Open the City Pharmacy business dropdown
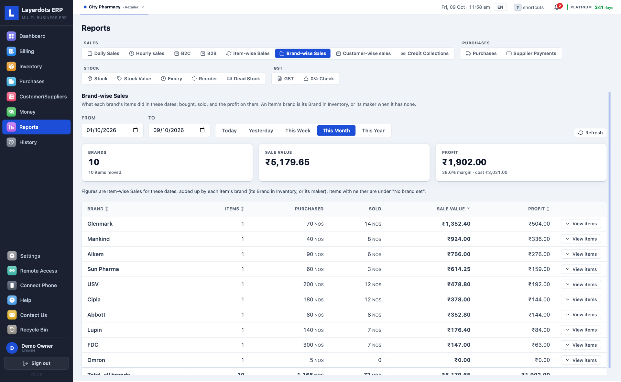 114,7
